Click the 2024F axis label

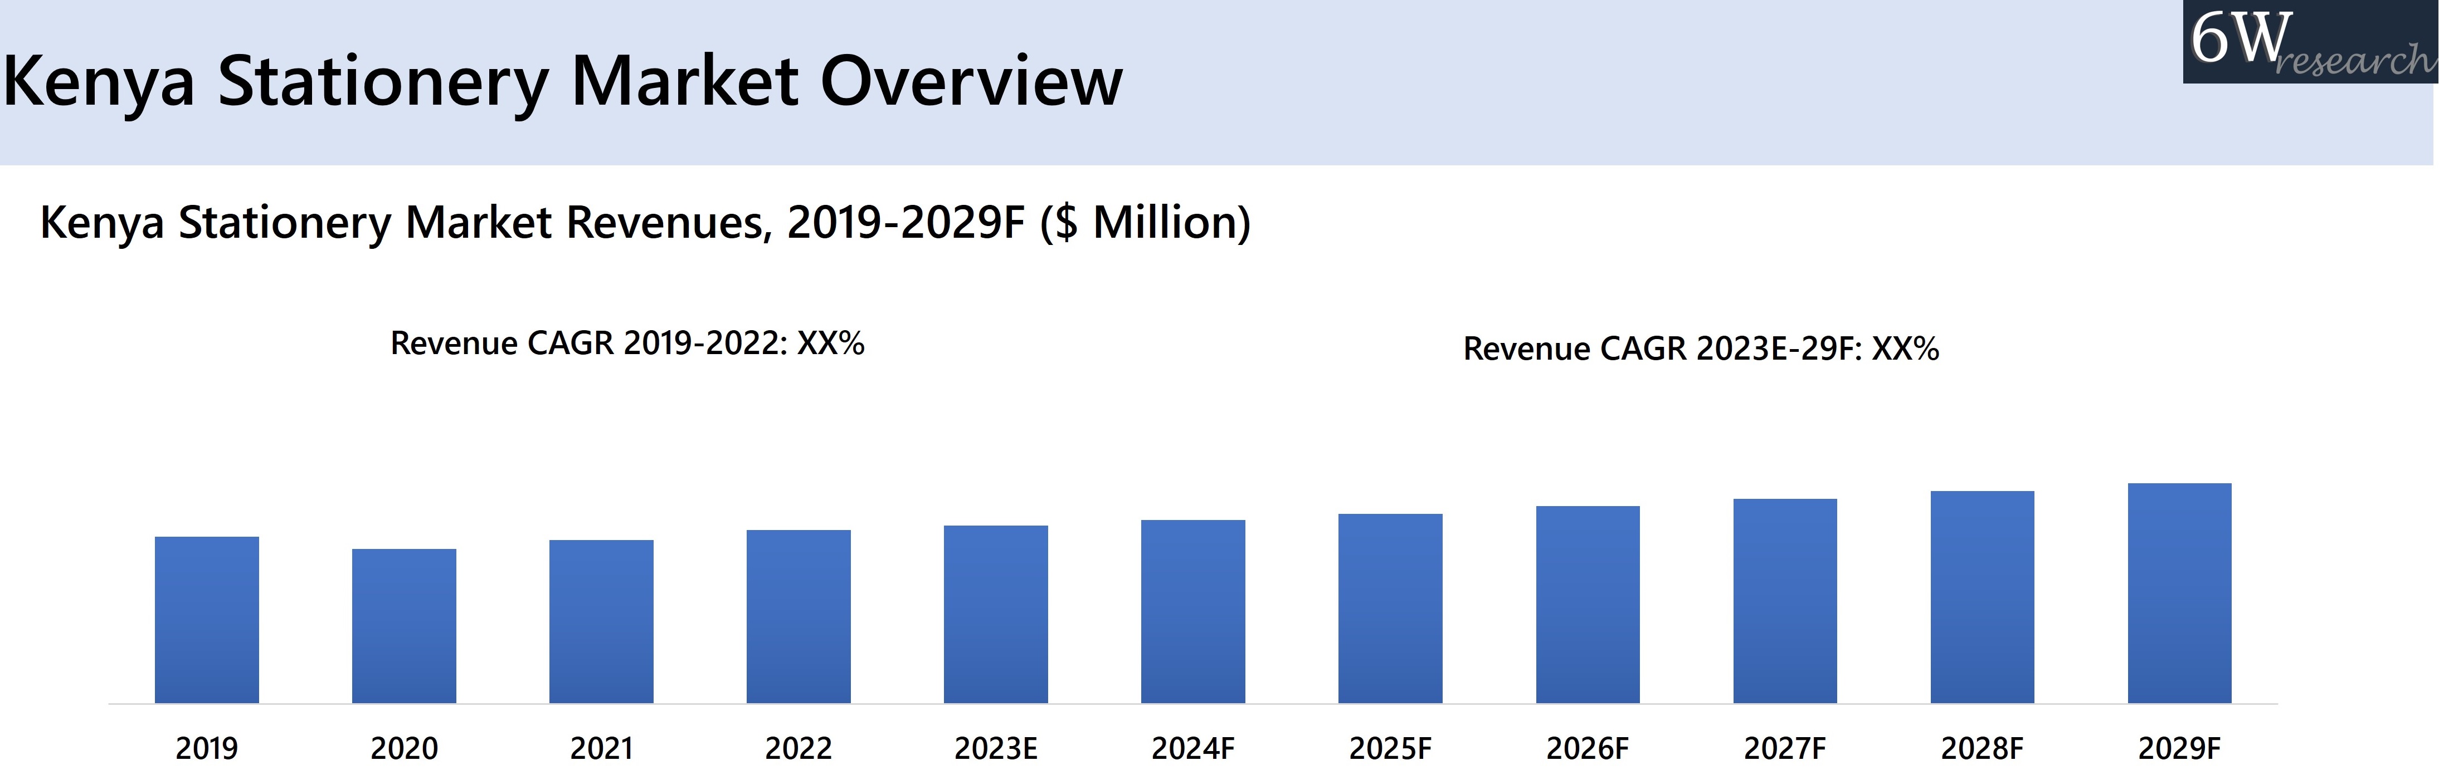tap(1193, 749)
